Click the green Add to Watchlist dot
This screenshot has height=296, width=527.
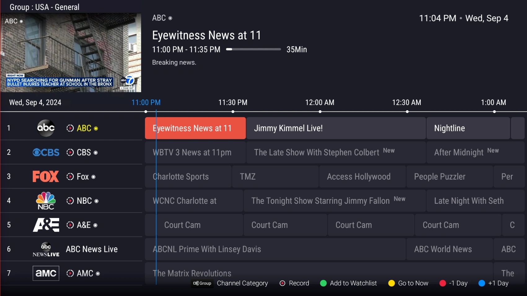[323, 283]
